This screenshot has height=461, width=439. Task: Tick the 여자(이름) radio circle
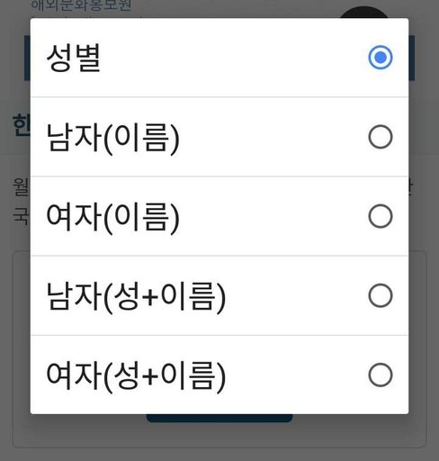tap(381, 216)
